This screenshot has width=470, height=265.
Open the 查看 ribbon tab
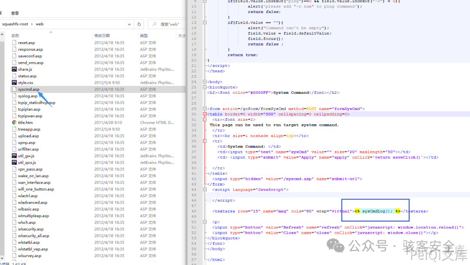[15, 13]
